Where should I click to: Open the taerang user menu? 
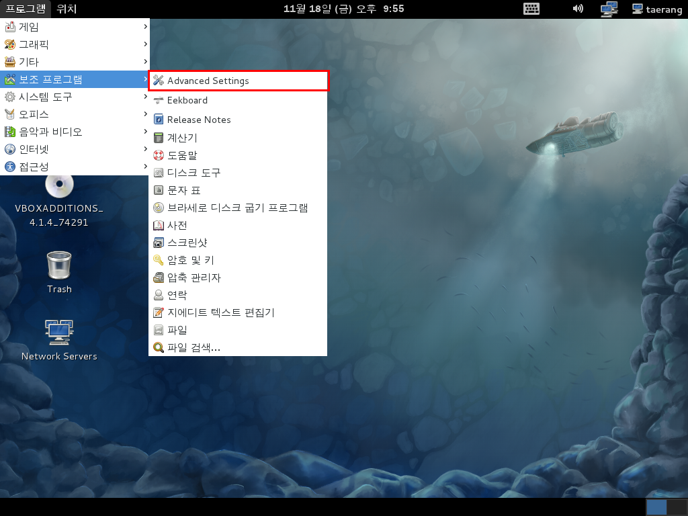point(657,9)
